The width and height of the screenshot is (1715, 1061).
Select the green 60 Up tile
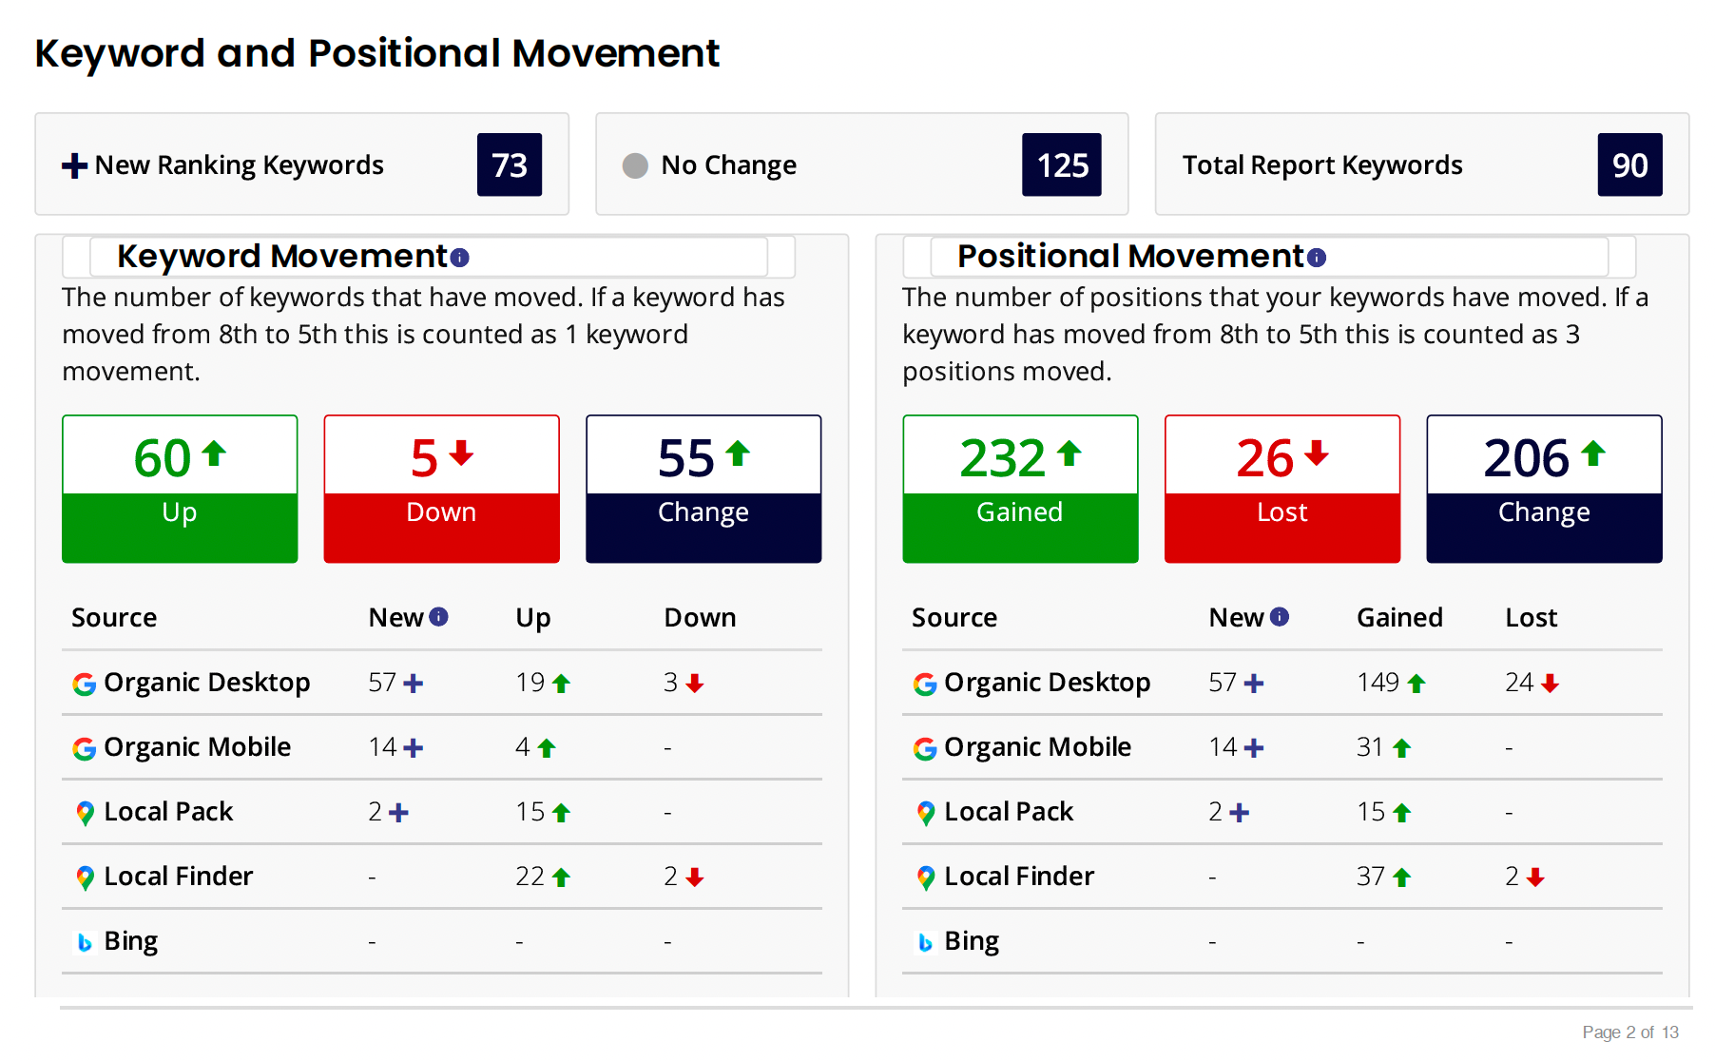180,489
